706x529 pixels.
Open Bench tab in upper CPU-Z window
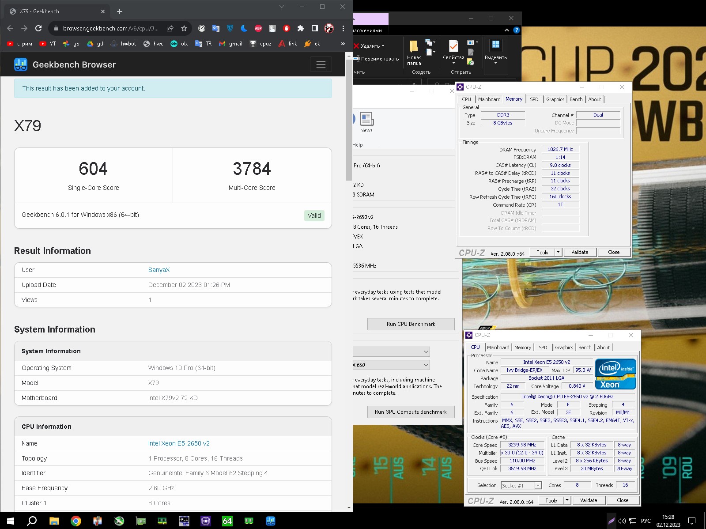point(576,99)
